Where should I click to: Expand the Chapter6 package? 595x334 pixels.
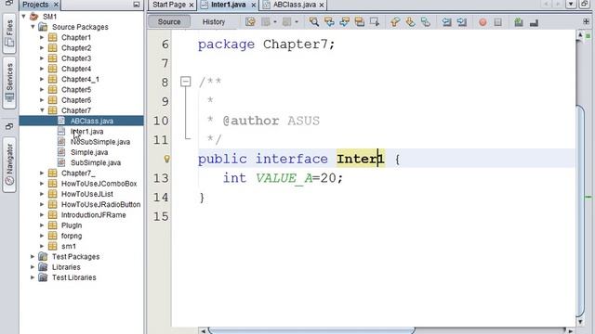(42, 100)
